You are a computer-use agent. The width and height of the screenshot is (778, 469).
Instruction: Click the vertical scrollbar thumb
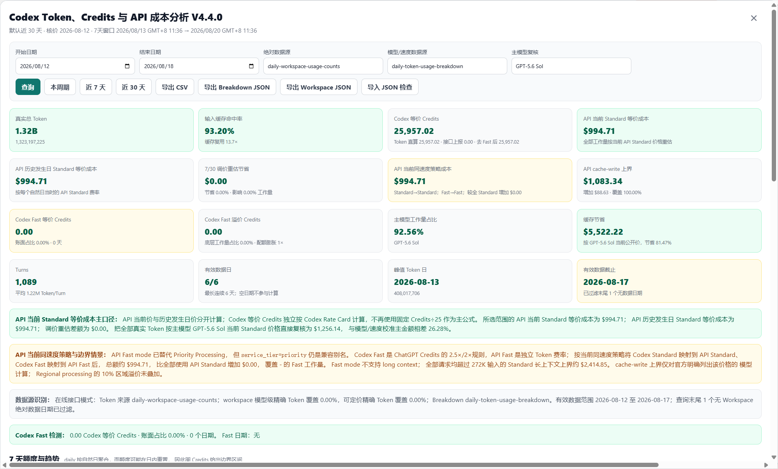click(774, 95)
